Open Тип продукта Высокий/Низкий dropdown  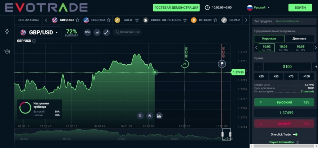coord(289,21)
